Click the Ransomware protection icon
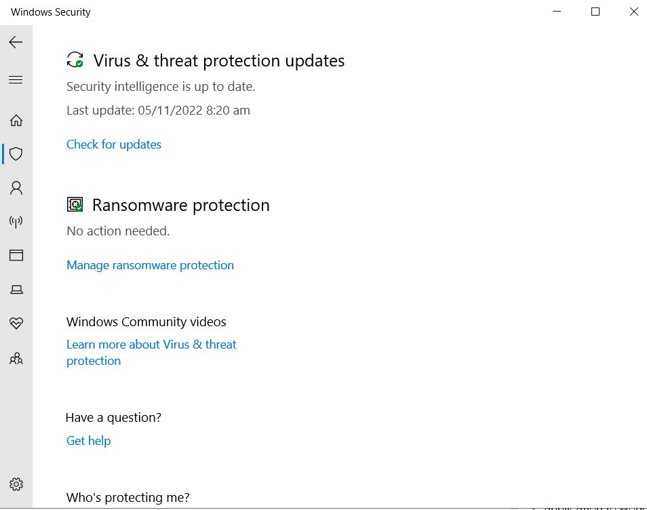The height and width of the screenshot is (510, 647). pos(75,204)
